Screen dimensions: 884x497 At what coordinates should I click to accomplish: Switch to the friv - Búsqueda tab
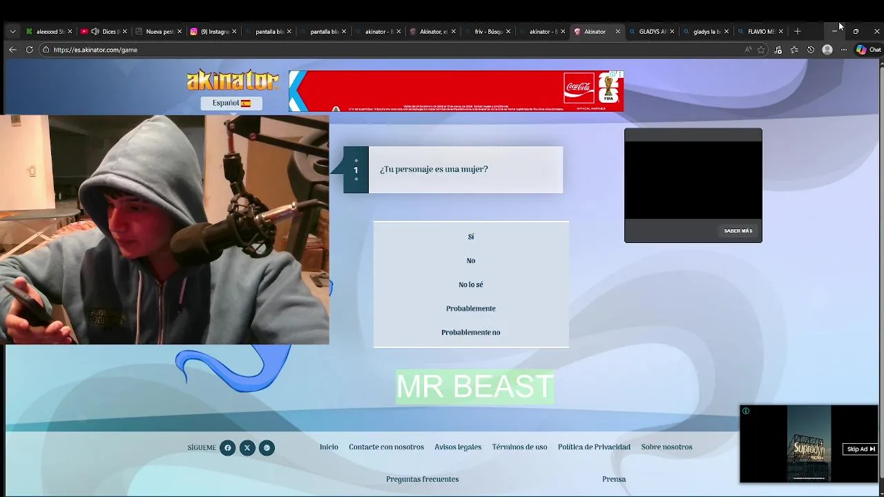click(x=486, y=32)
